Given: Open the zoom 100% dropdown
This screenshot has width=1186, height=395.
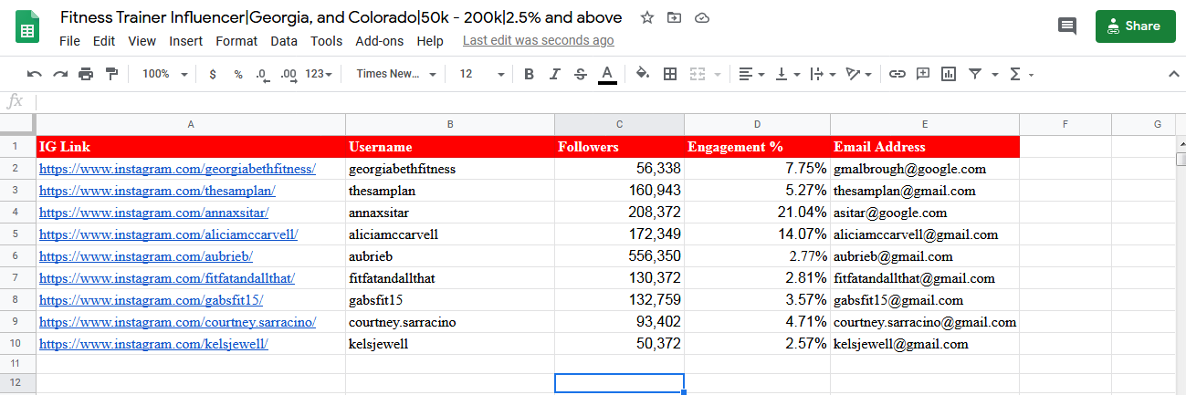Looking at the screenshot, I should 165,74.
